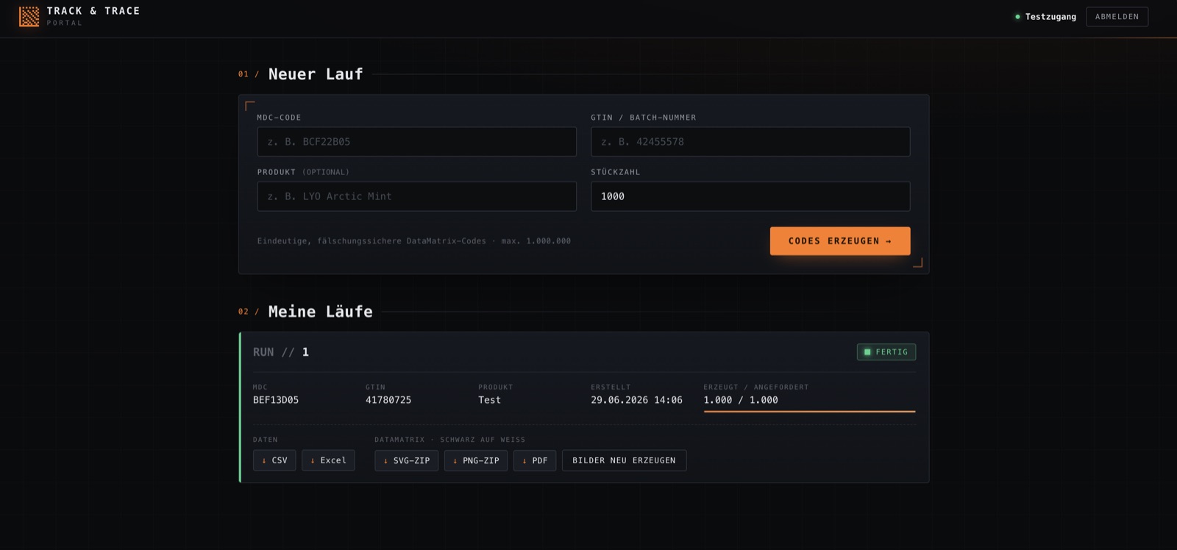
Task: Click the Meine Läufe section heading
Action: (x=320, y=312)
